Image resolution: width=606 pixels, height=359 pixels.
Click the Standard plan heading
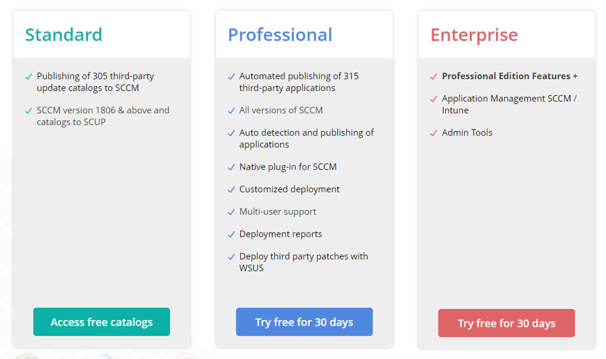[63, 34]
